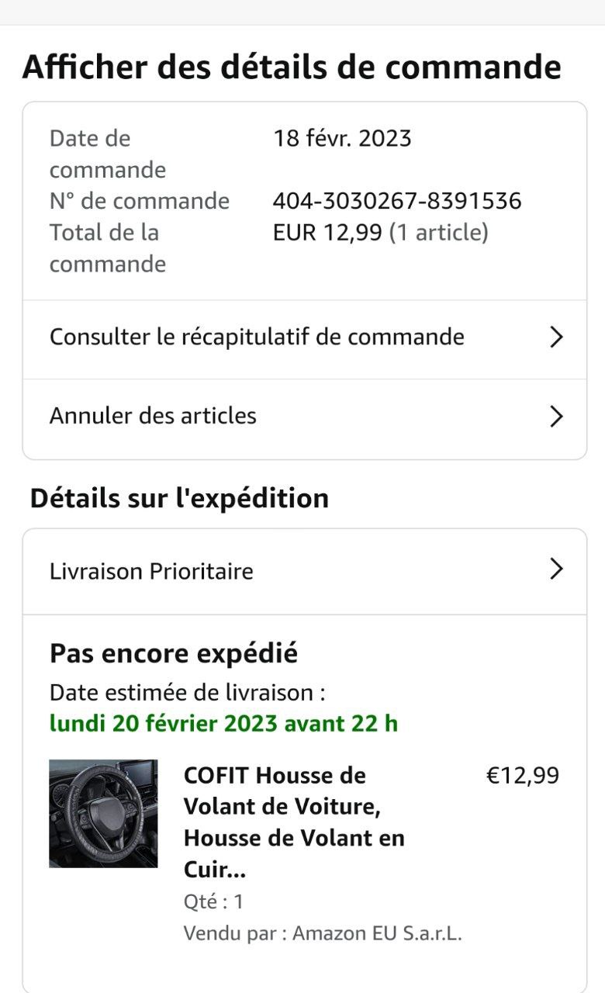Click the Pas encore expédié status
Screen dimensions: 605x993
click(x=174, y=653)
